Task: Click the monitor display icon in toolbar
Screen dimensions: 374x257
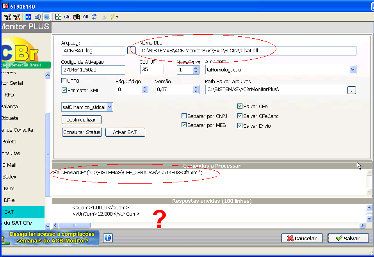Action: 47,17
